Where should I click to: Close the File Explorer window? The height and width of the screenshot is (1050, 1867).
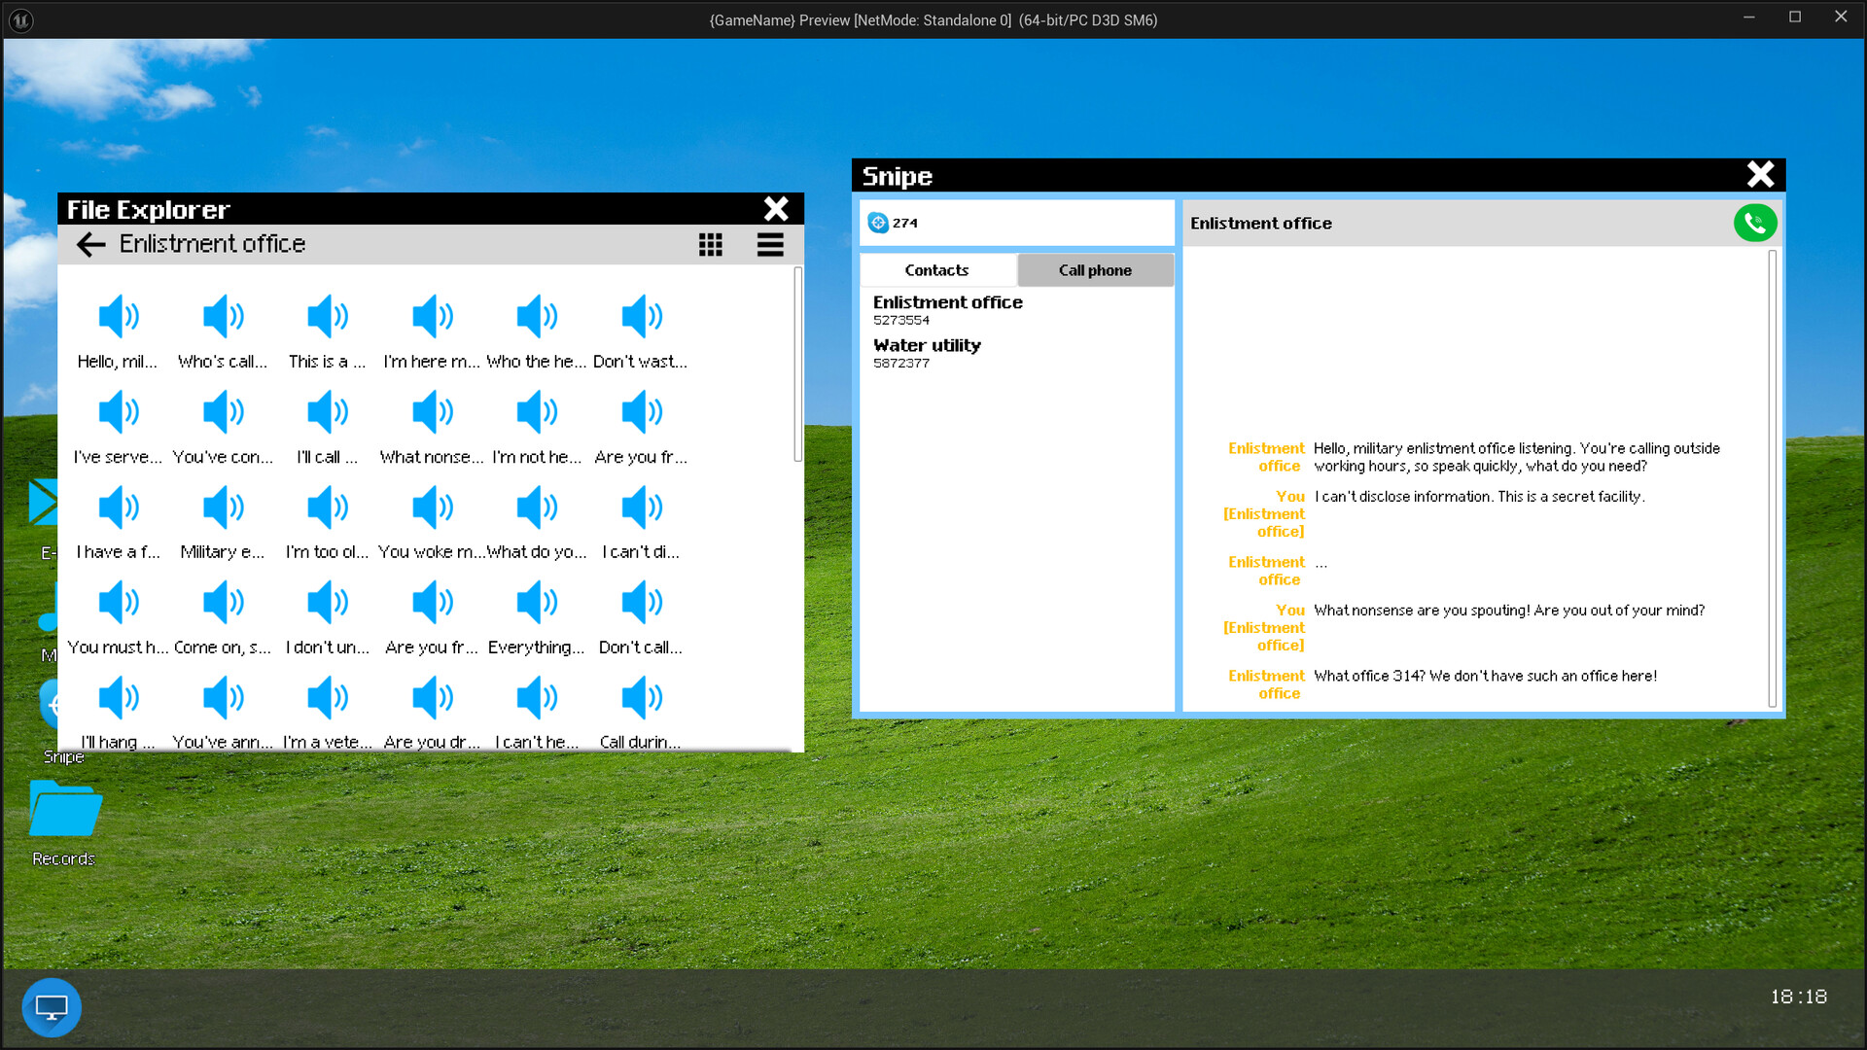[x=776, y=209]
